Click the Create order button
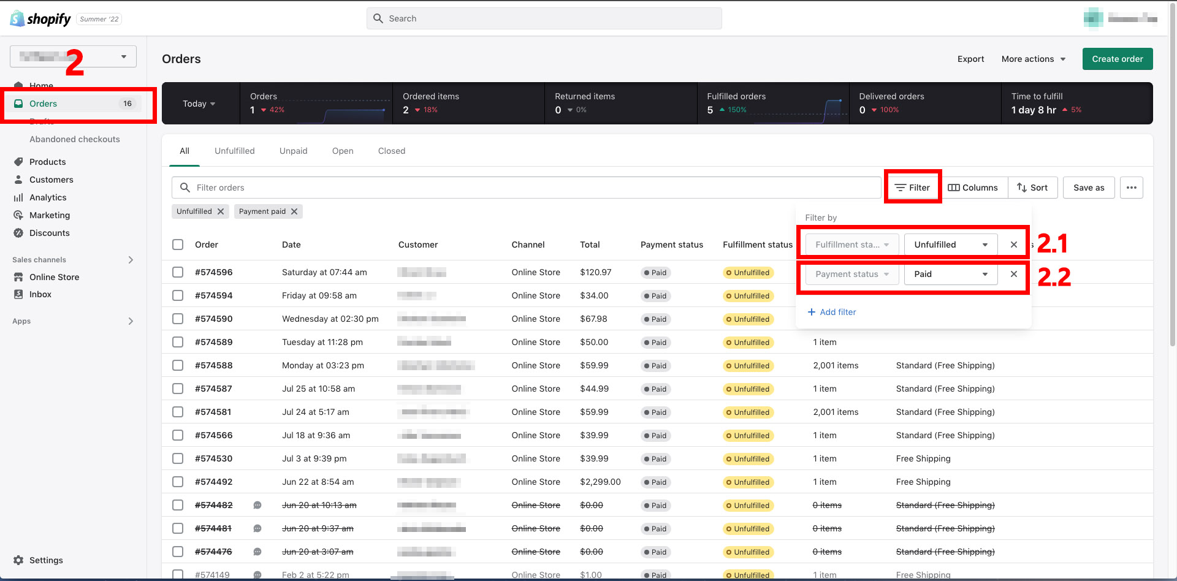Screen dimensions: 1177x581 click(1117, 59)
